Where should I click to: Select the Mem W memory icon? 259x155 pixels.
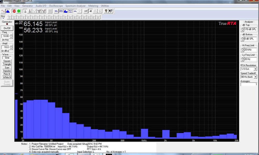point(3,17)
